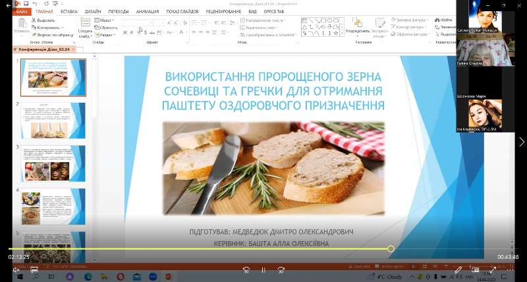Toggle bold Ж formatting

(x=125, y=32)
